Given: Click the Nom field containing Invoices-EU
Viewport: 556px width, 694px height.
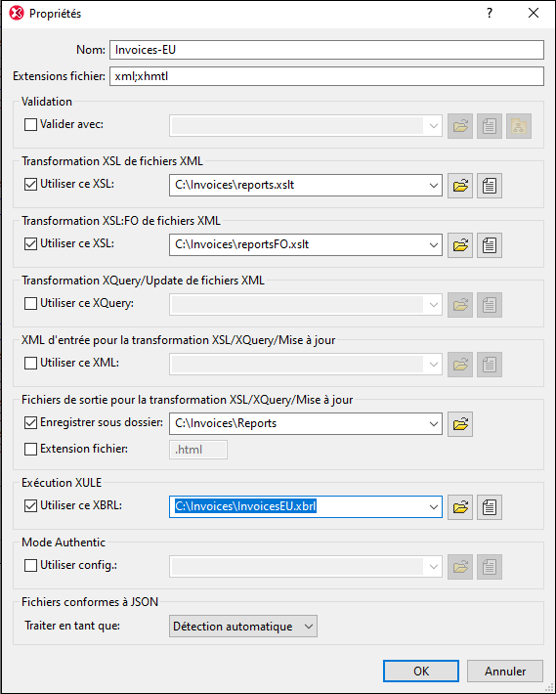Looking at the screenshot, I should pos(327,50).
